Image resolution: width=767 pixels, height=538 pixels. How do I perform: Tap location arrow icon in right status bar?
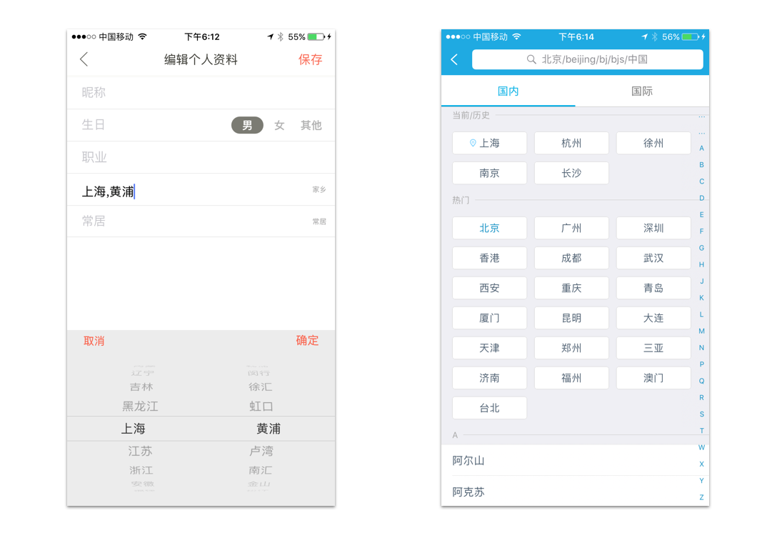pos(644,36)
